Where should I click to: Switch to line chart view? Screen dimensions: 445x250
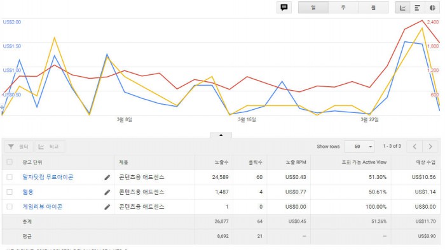[x=402, y=8]
